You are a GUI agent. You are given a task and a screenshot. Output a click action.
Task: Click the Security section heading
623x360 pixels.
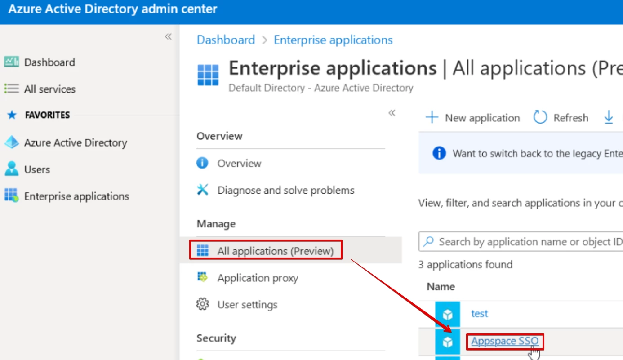216,338
